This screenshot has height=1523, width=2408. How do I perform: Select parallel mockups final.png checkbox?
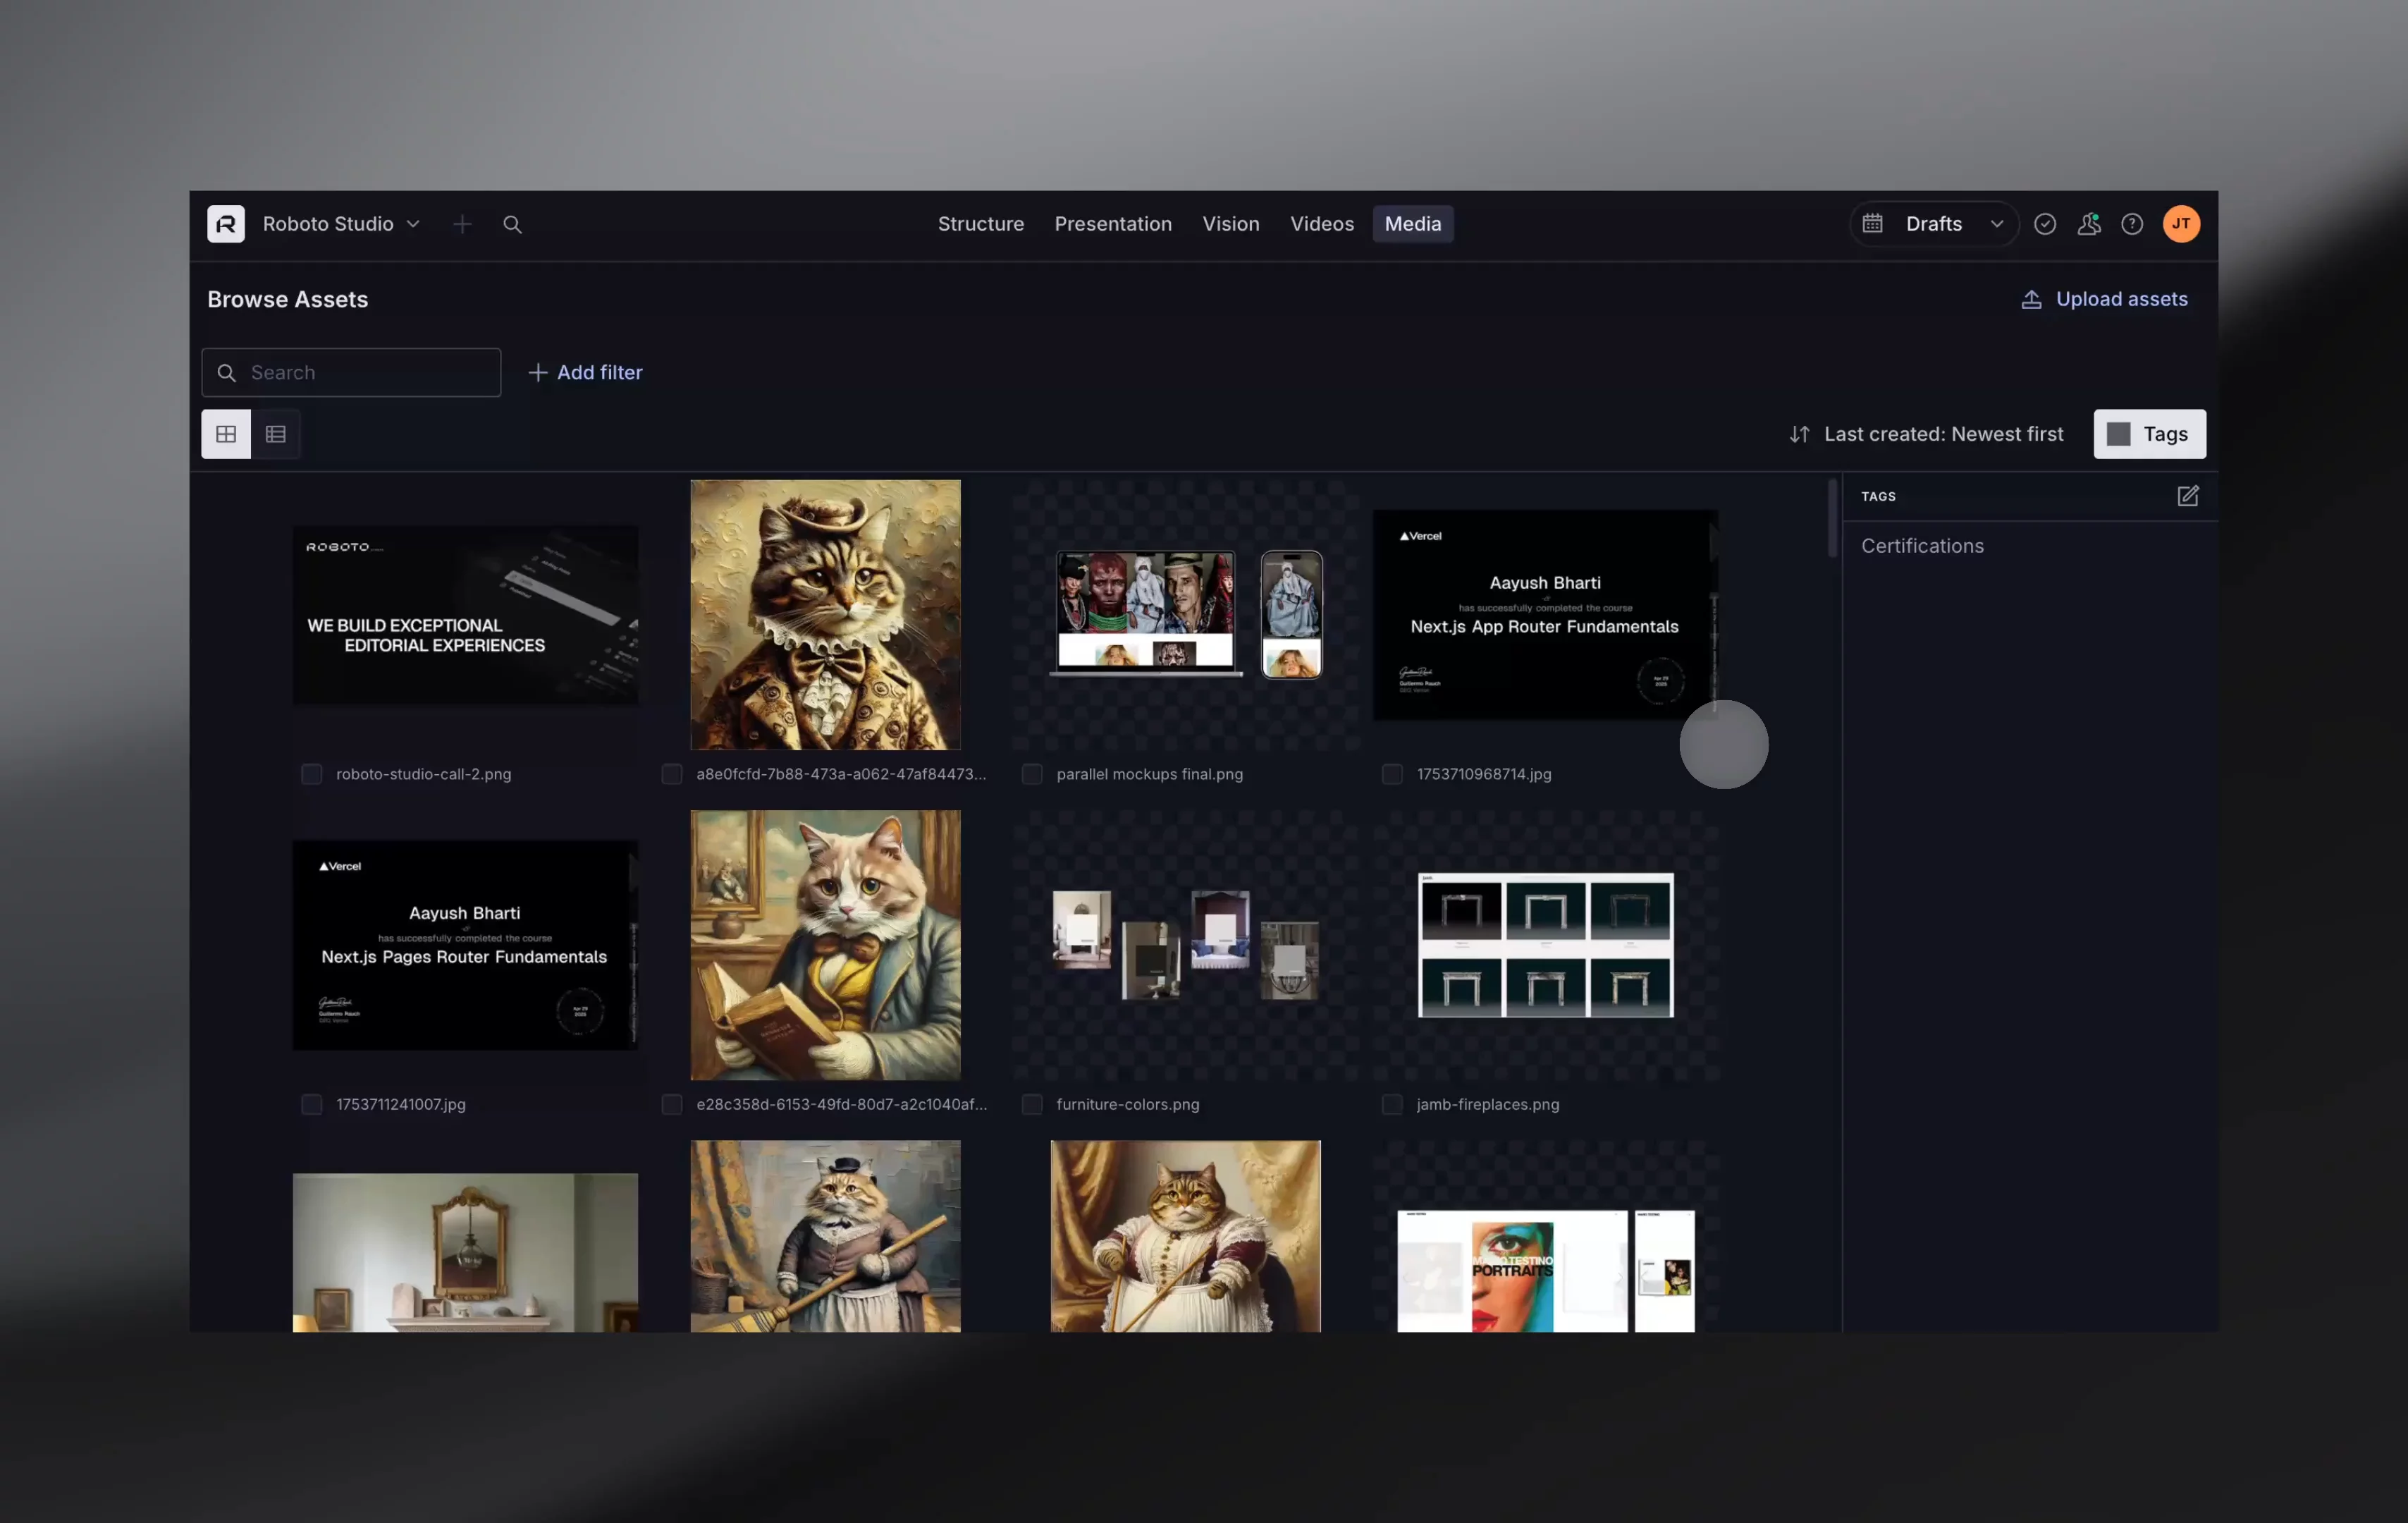[x=1032, y=774]
